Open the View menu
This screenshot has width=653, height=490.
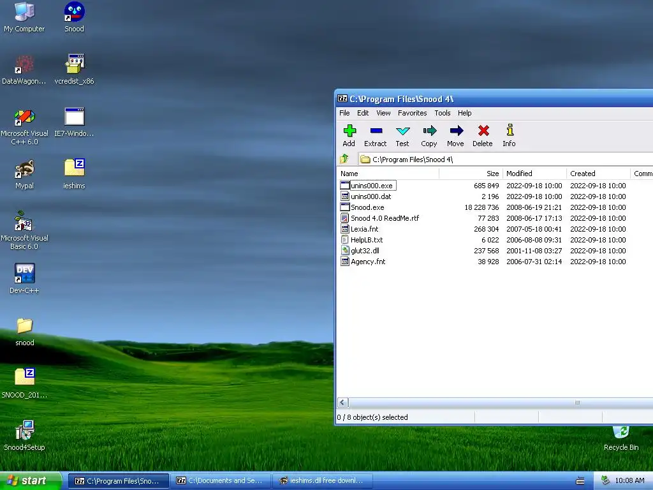(383, 113)
